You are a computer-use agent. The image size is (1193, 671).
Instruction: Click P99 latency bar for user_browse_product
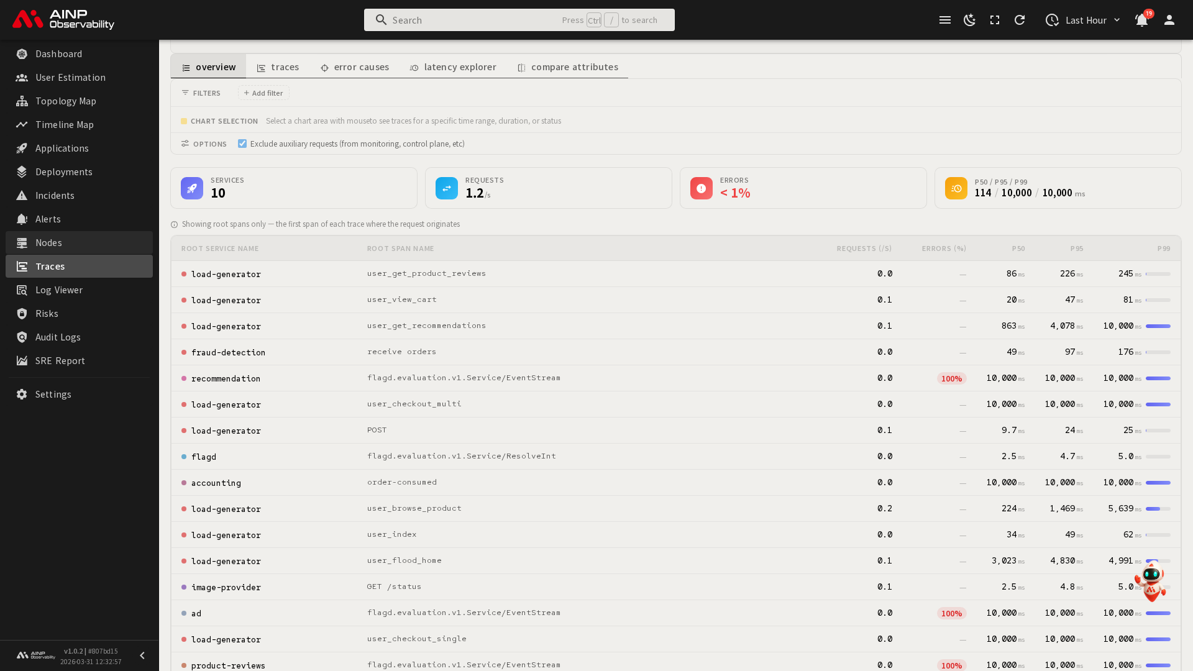coord(1158,509)
